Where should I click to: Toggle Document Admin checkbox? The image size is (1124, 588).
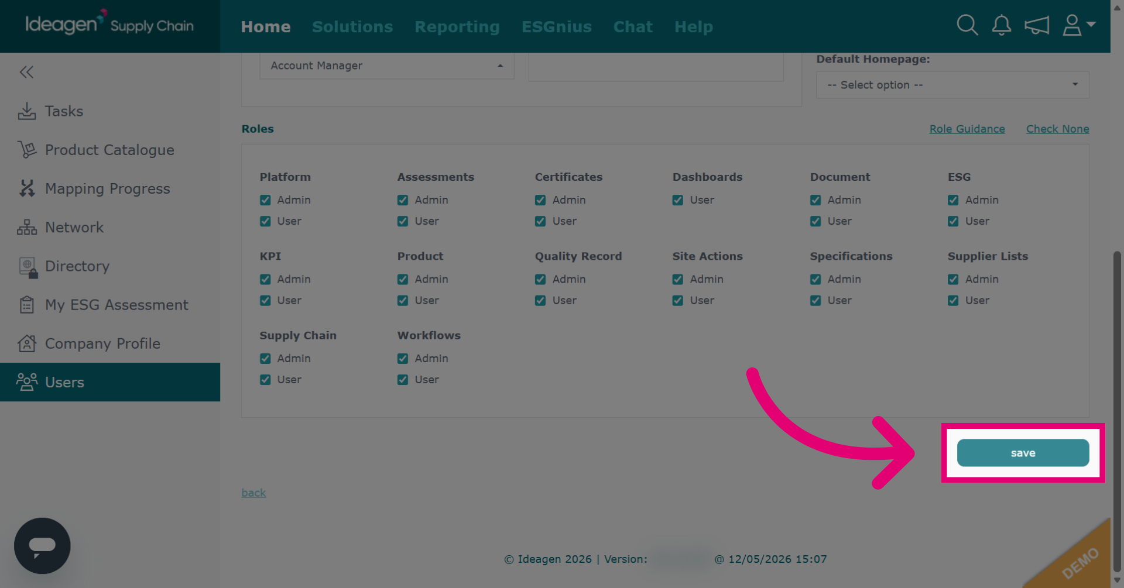pos(815,200)
